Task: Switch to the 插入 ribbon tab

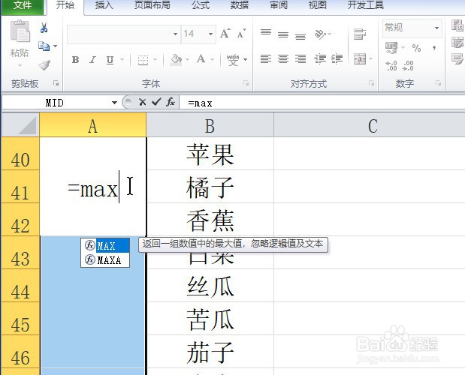Action: [x=104, y=5]
